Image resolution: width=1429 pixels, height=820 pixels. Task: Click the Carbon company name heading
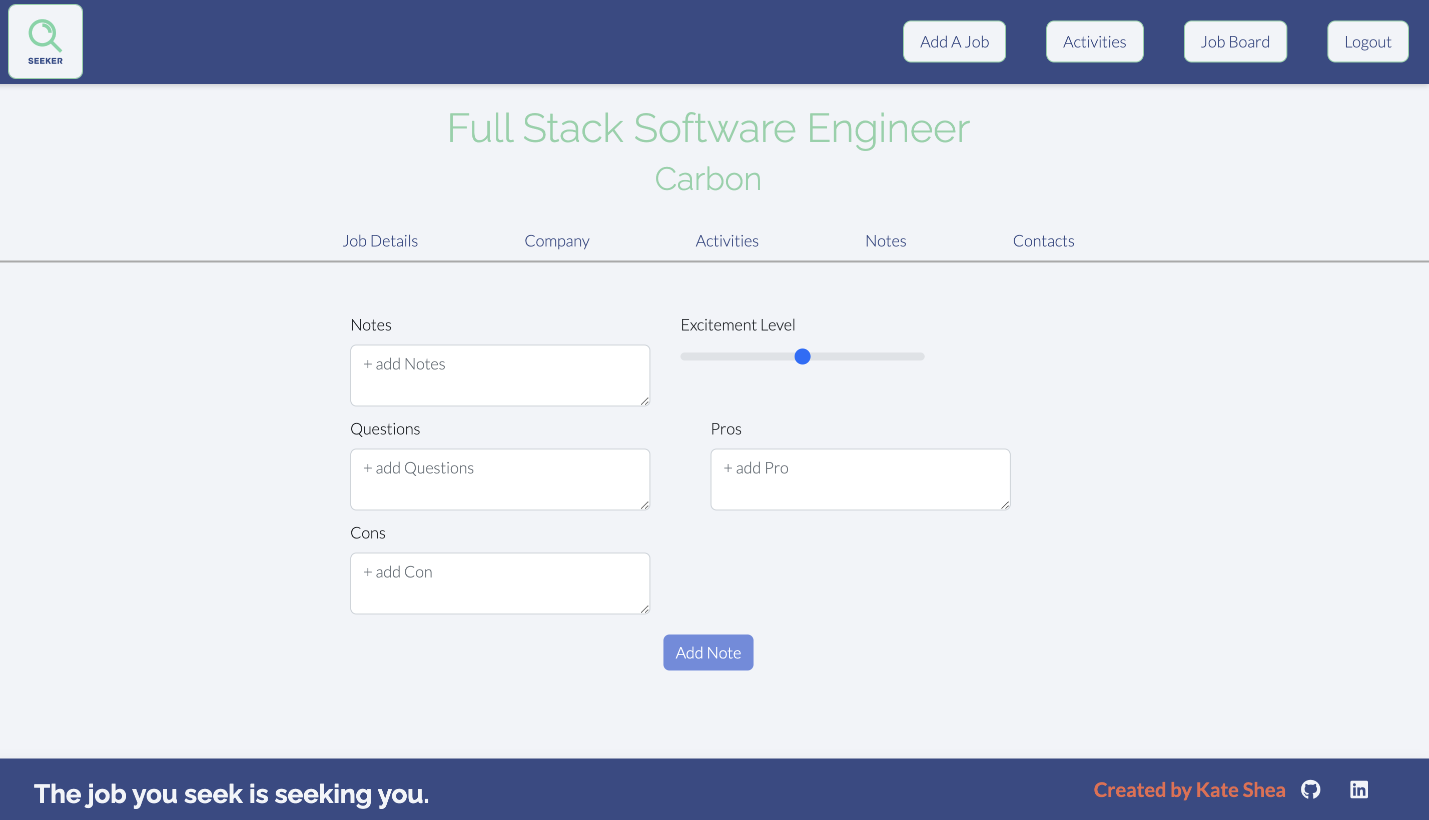click(708, 179)
